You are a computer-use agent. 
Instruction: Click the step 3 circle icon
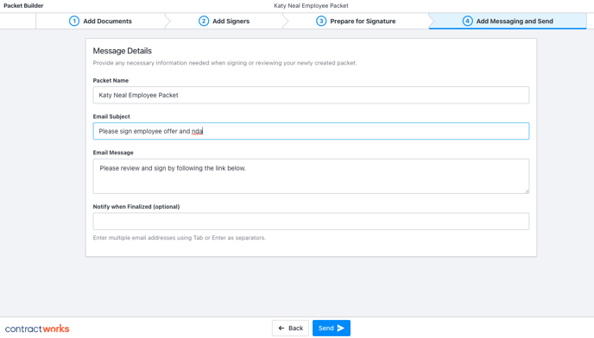pyautogui.click(x=321, y=22)
